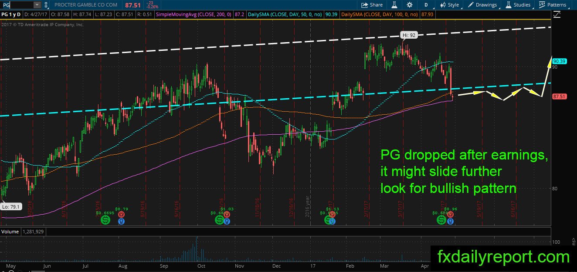Click the DailySMA (CLOSE, DAY, 100, 0, no) label
577x272 pixels.
click(380, 15)
